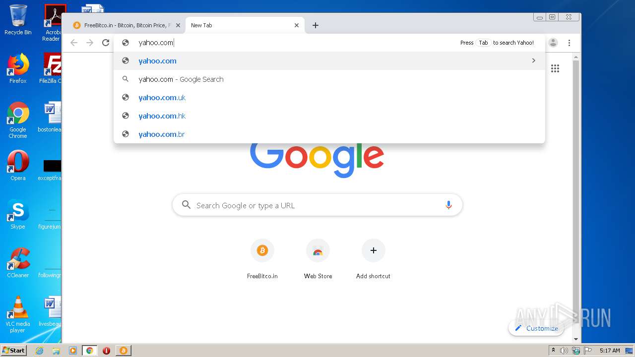This screenshot has height=357, width=635.
Task: Open Firefox desktop shortcut
Action: [x=18, y=68]
